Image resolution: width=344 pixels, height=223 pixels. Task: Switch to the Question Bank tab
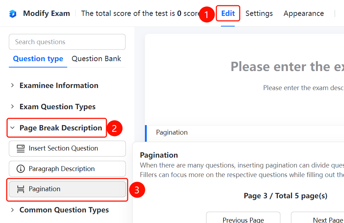point(96,59)
